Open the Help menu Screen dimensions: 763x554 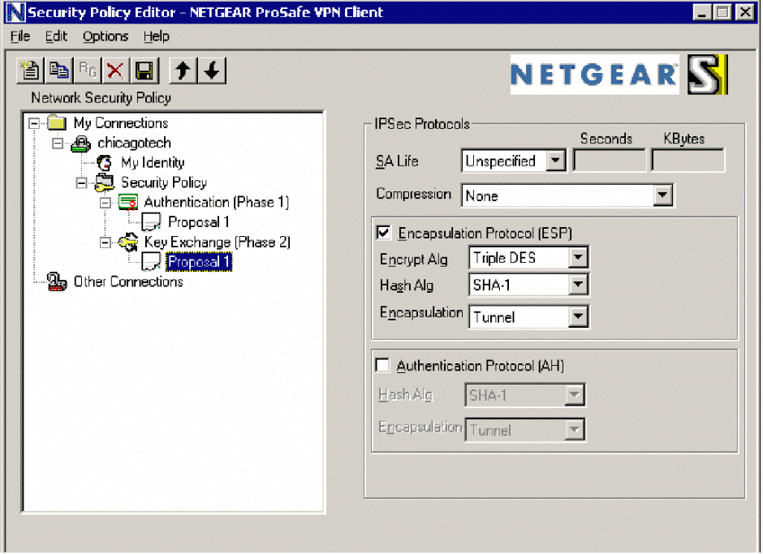click(x=156, y=37)
